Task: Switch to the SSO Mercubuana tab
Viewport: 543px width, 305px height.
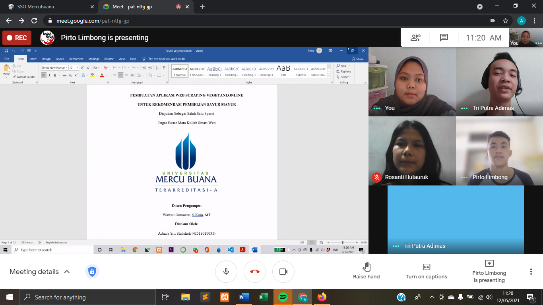Action: [48, 7]
